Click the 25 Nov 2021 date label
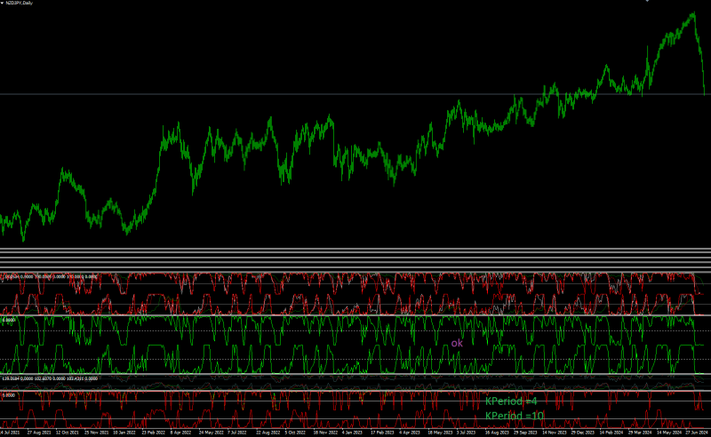This screenshot has width=711, height=437. point(97,433)
